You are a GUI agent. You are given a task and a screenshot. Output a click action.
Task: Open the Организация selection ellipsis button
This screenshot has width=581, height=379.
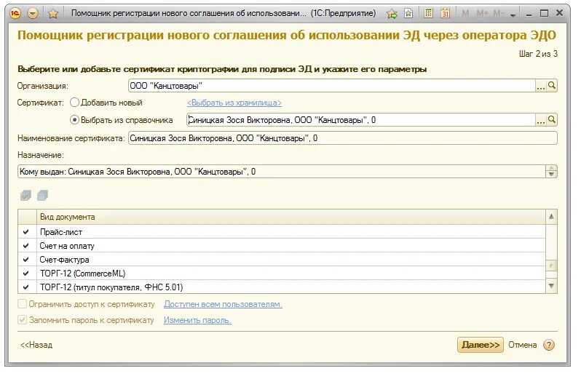pyautogui.click(x=540, y=86)
